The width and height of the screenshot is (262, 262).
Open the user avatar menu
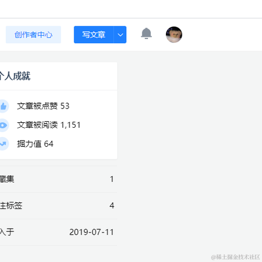click(x=174, y=34)
